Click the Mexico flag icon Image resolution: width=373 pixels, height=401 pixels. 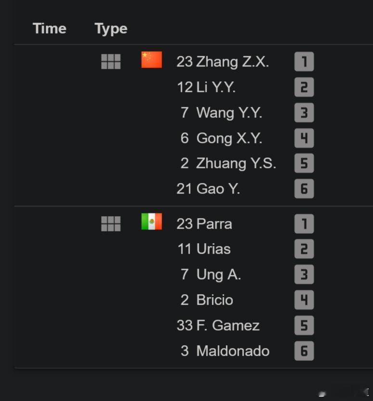152,221
